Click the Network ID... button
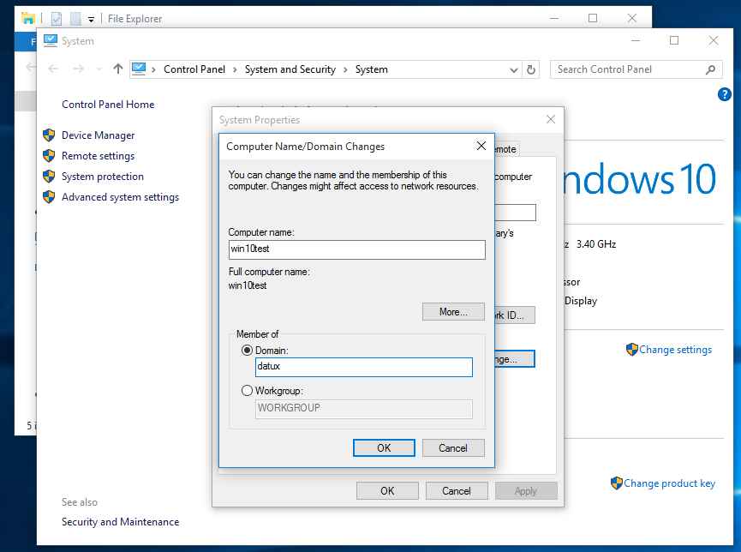 pos(514,315)
